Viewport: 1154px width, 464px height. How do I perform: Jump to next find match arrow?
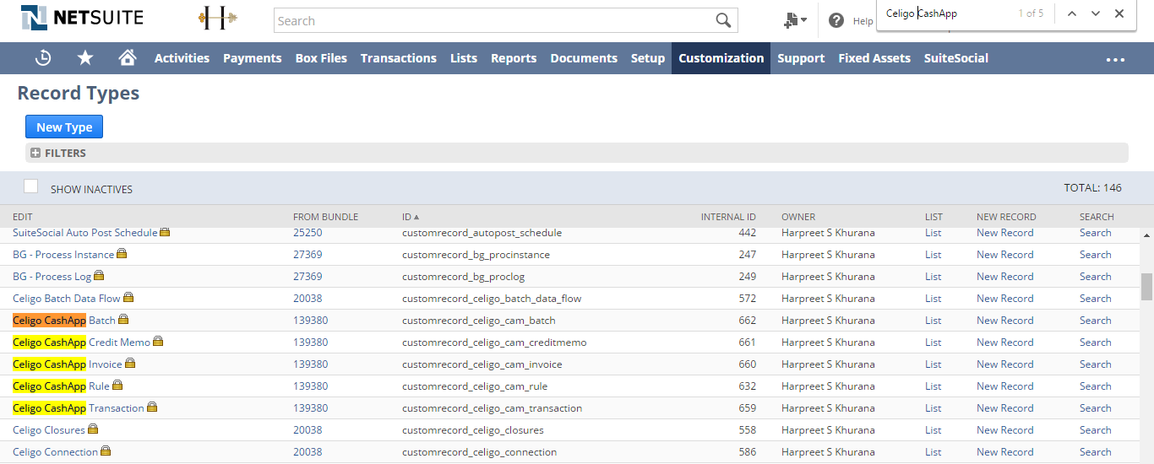point(1096,13)
